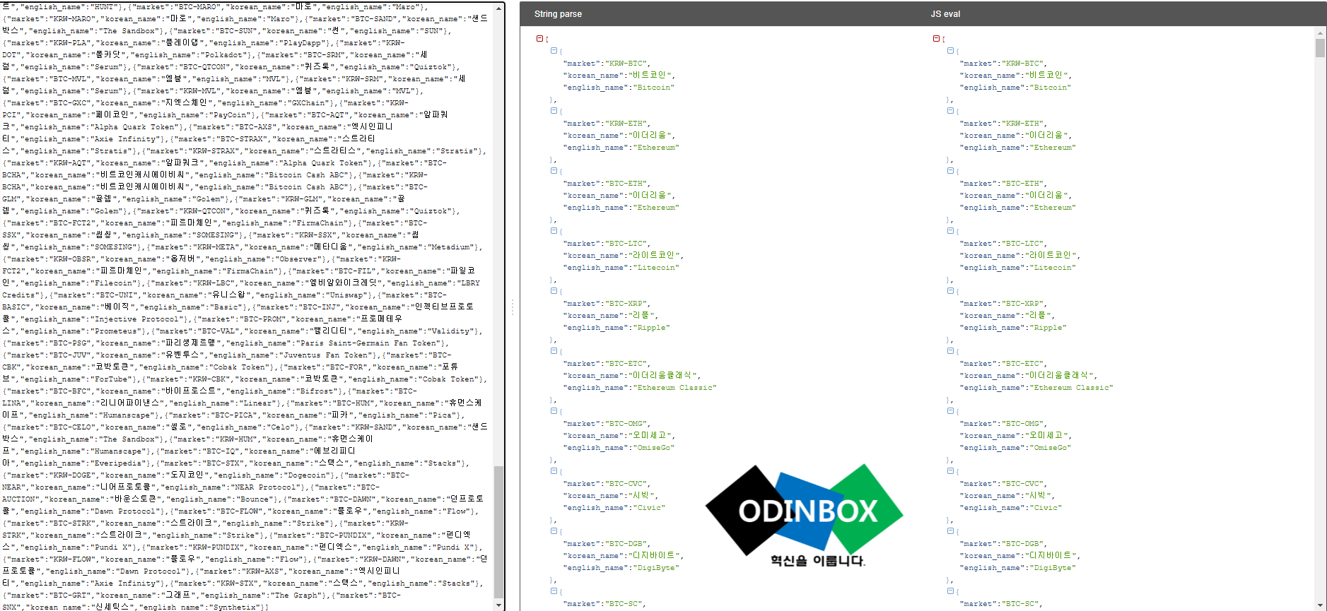Collapse the BTC-ETH object in String parse

point(554,171)
